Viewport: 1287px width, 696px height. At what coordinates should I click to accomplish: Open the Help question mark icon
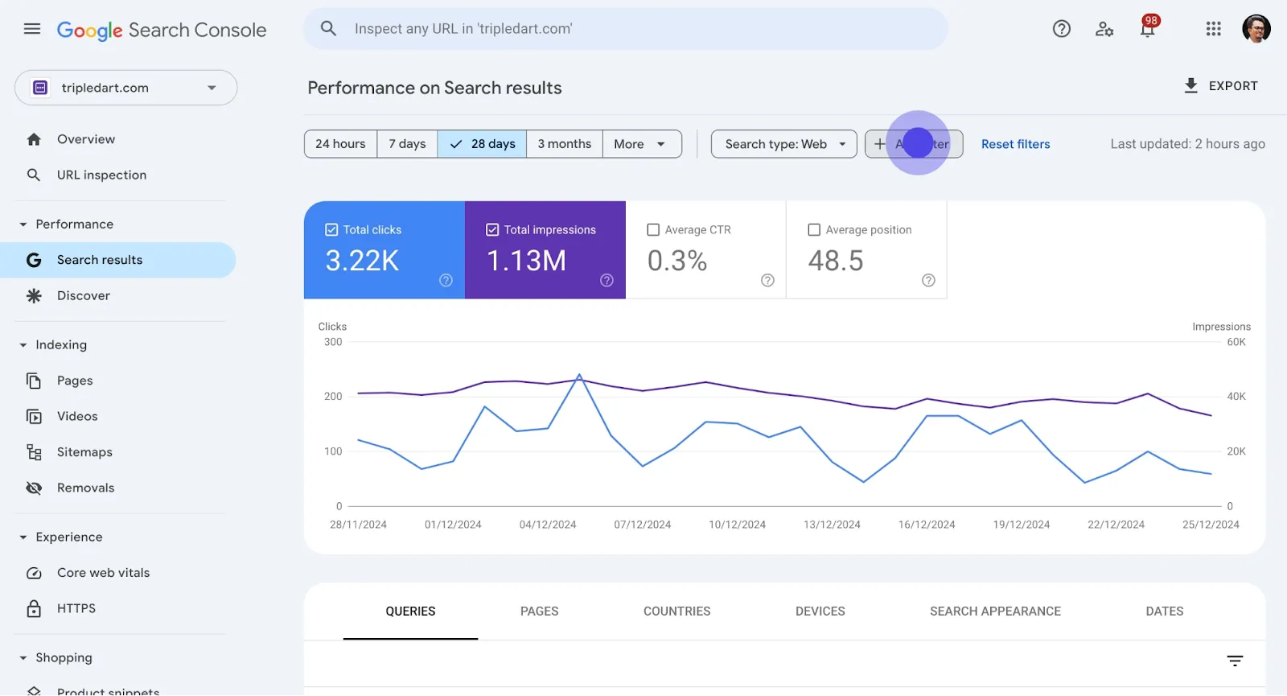point(1062,29)
